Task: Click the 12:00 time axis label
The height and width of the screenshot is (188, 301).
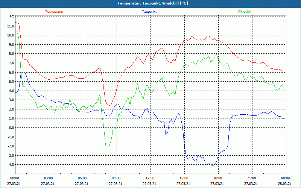Action: click(x=150, y=178)
